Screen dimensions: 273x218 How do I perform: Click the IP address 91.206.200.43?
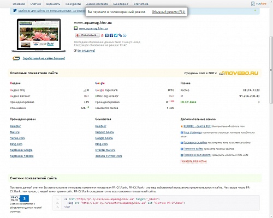250,96
